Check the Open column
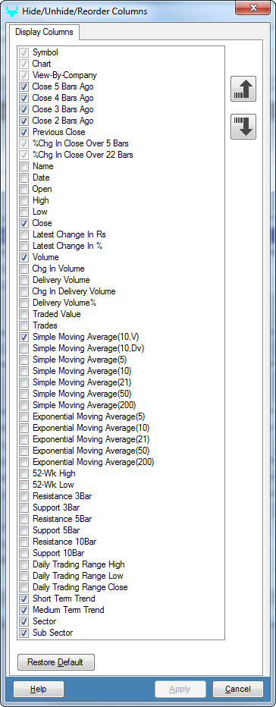The image size is (276, 707). pos(24,189)
